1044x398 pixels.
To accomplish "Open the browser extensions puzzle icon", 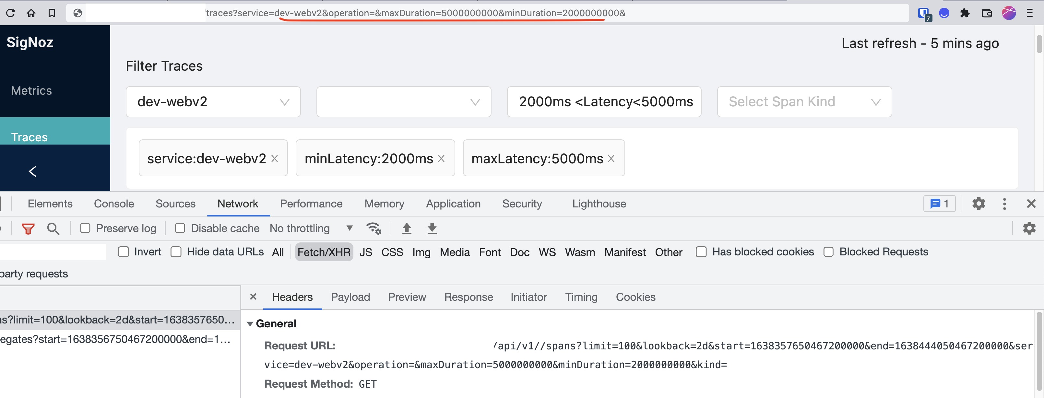I will (x=966, y=13).
